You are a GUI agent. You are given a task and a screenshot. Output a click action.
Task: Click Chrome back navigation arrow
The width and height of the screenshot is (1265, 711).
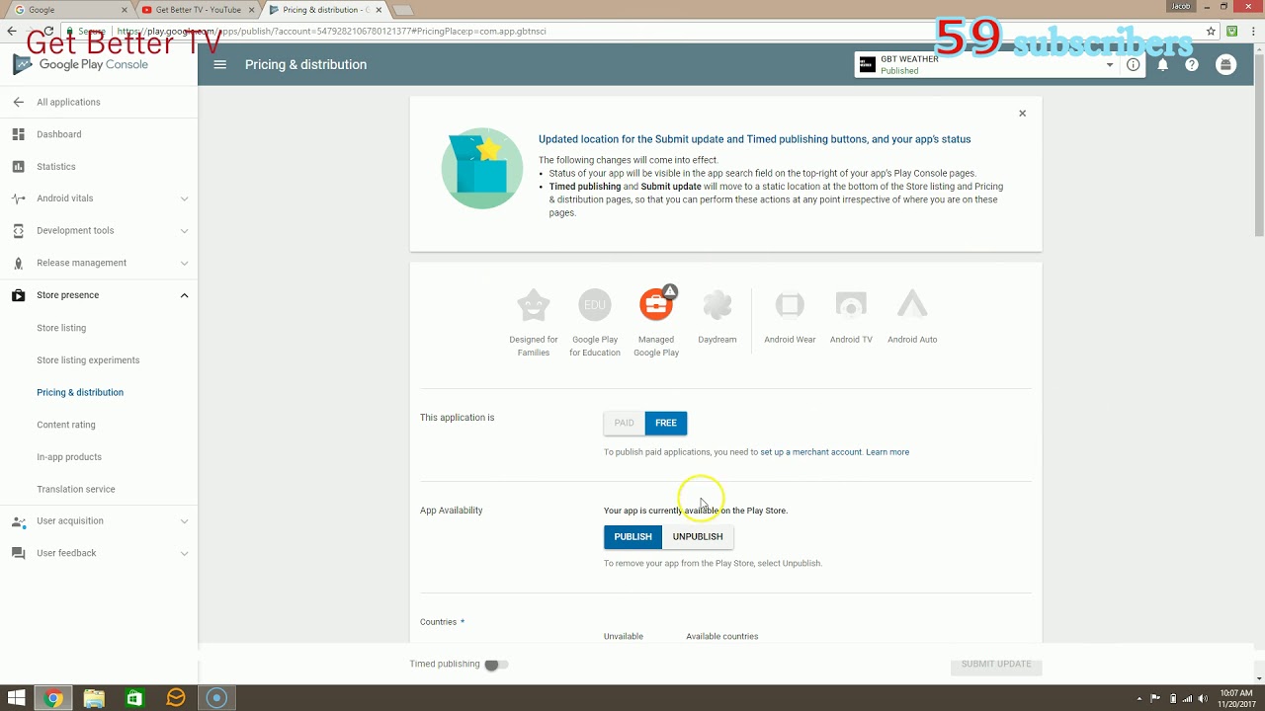11,31
